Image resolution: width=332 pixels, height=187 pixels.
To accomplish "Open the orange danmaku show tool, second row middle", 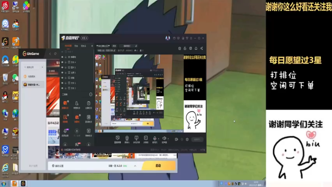I will [77, 119].
